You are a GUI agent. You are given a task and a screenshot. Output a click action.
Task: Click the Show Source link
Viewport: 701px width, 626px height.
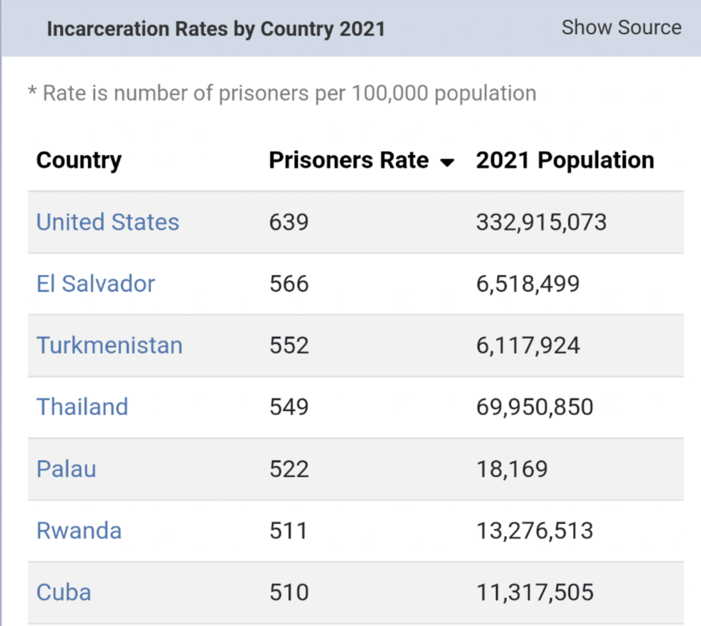point(621,27)
